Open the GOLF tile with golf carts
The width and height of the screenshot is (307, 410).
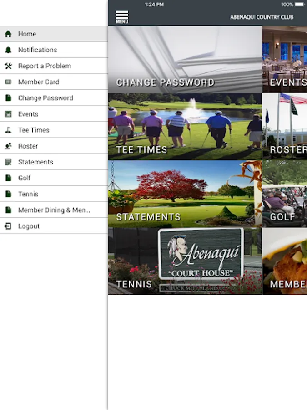coord(285,194)
